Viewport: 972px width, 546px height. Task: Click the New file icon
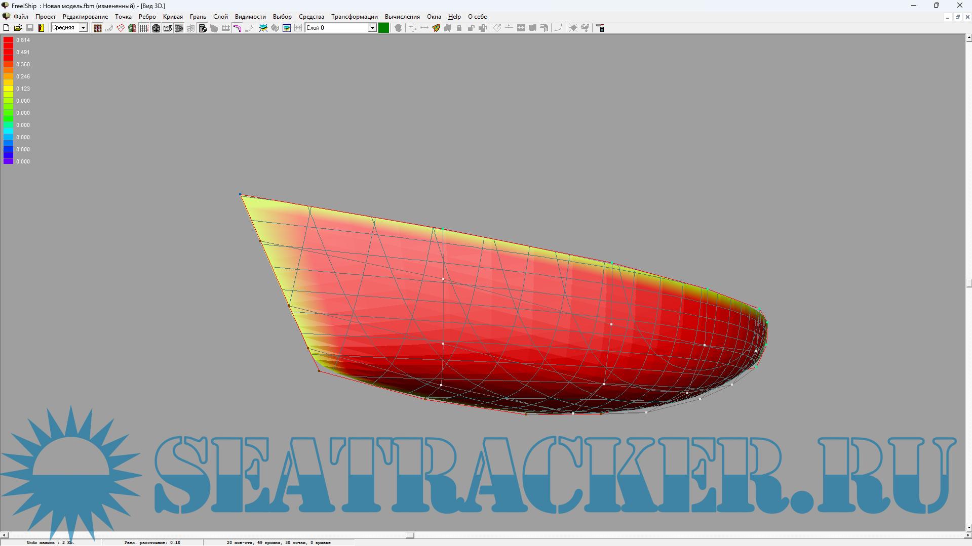7,28
